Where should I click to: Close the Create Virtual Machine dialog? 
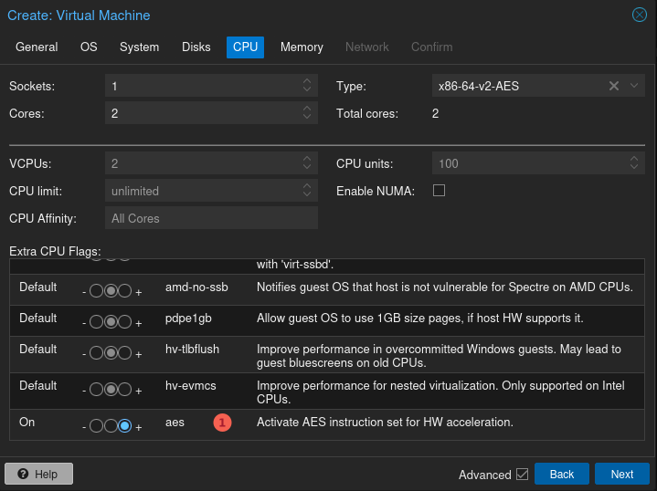(x=640, y=15)
